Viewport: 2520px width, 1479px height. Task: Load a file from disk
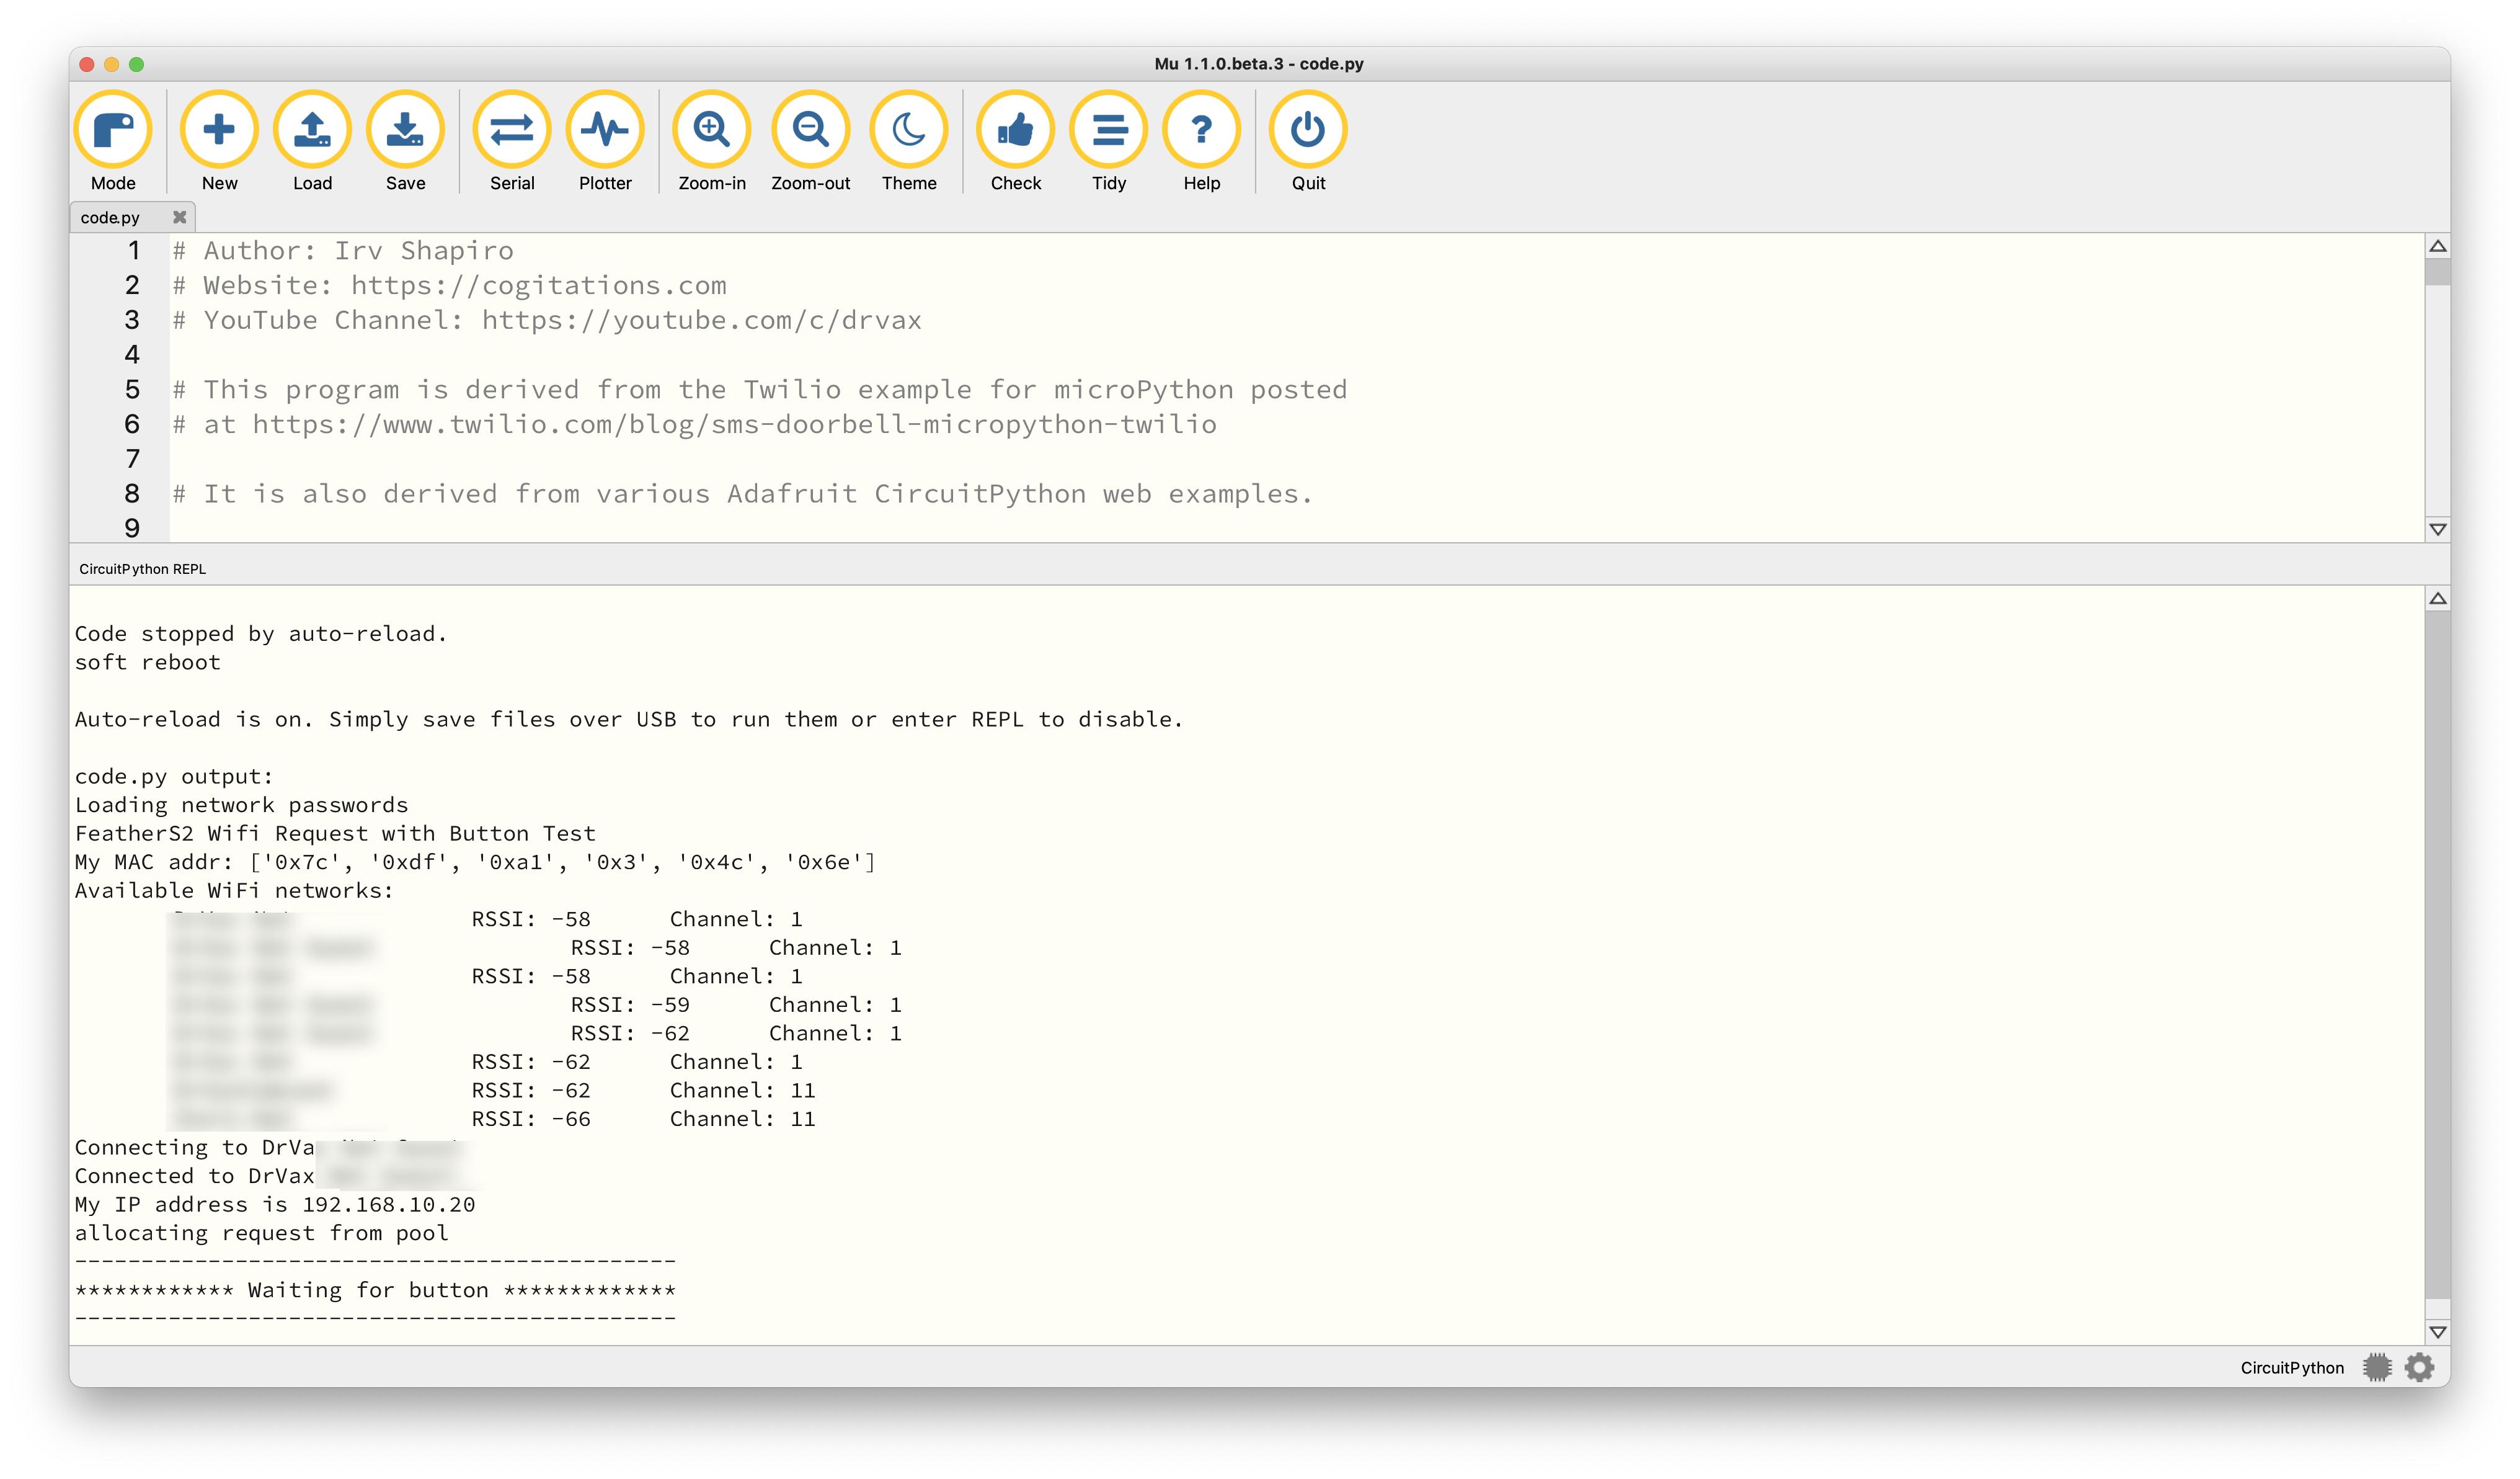click(x=312, y=141)
